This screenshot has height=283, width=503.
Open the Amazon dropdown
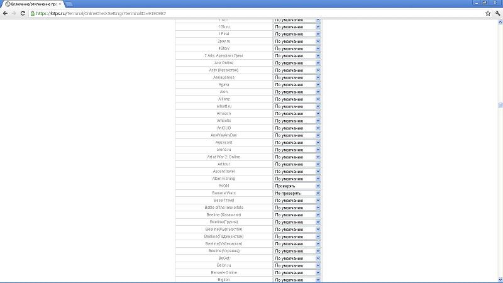297,114
